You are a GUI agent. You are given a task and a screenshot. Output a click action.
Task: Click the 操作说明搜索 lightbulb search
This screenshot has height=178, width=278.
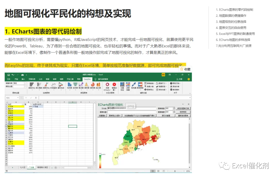[101, 79]
